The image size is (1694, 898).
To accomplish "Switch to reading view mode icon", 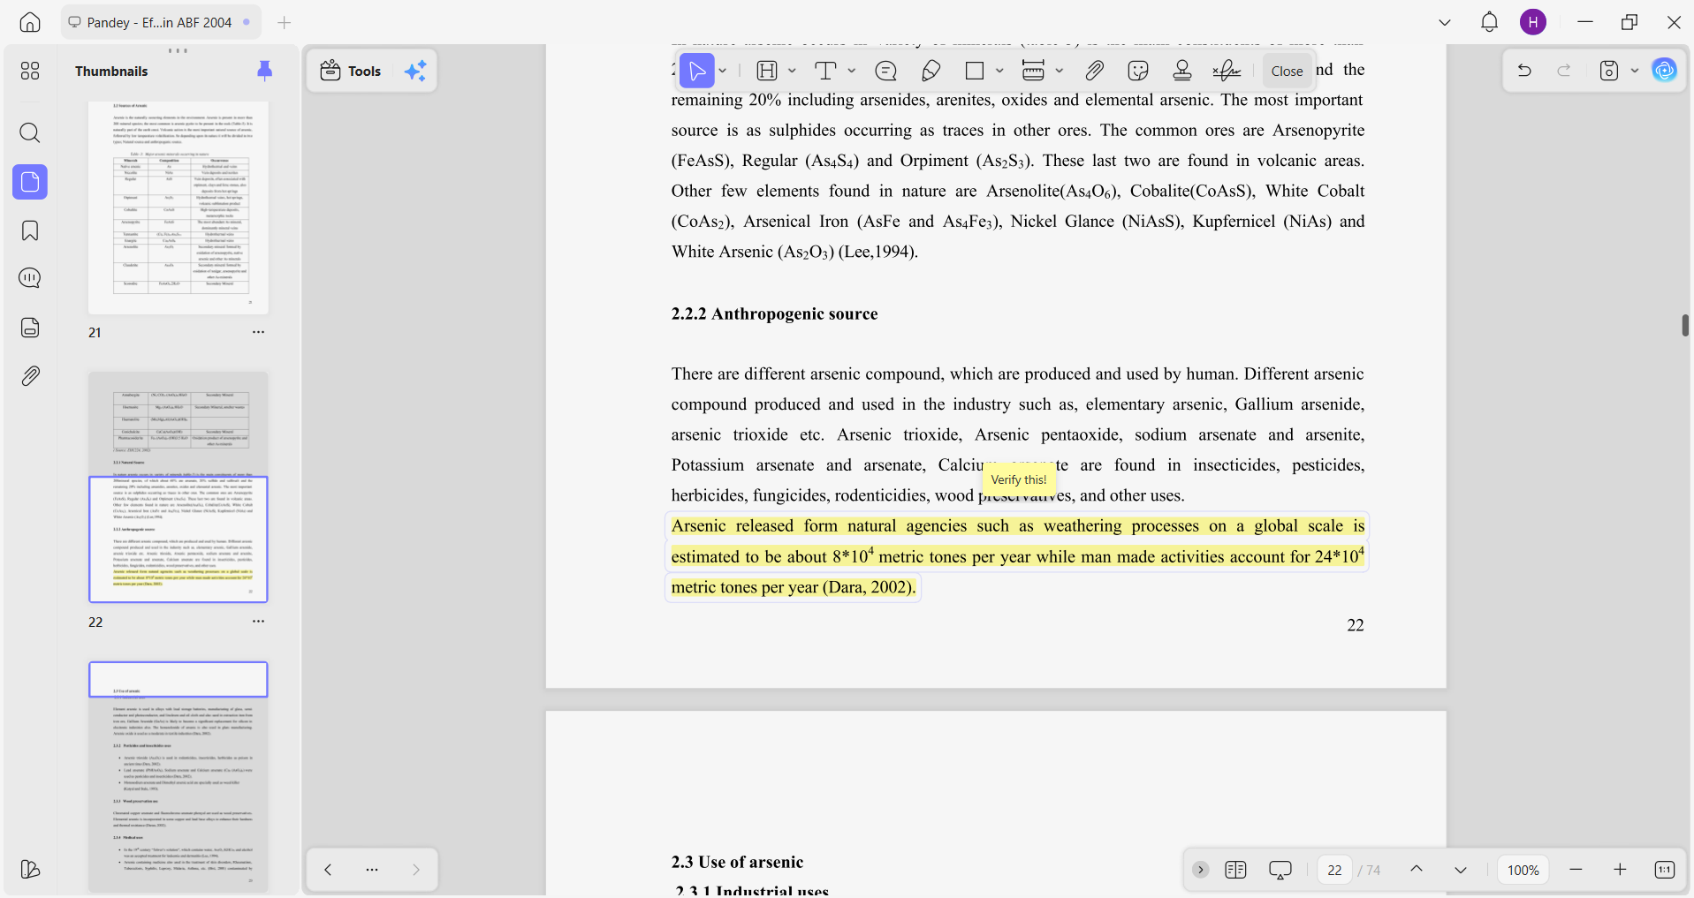I will click(x=1235, y=870).
